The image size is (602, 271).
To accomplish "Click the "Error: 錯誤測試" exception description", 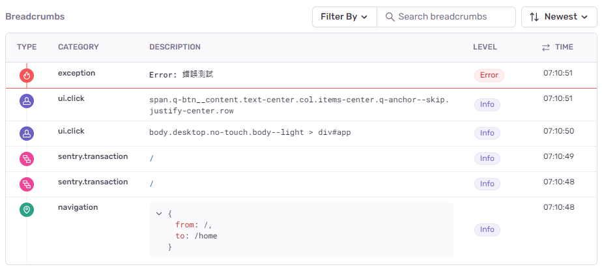I will (x=181, y=75).
